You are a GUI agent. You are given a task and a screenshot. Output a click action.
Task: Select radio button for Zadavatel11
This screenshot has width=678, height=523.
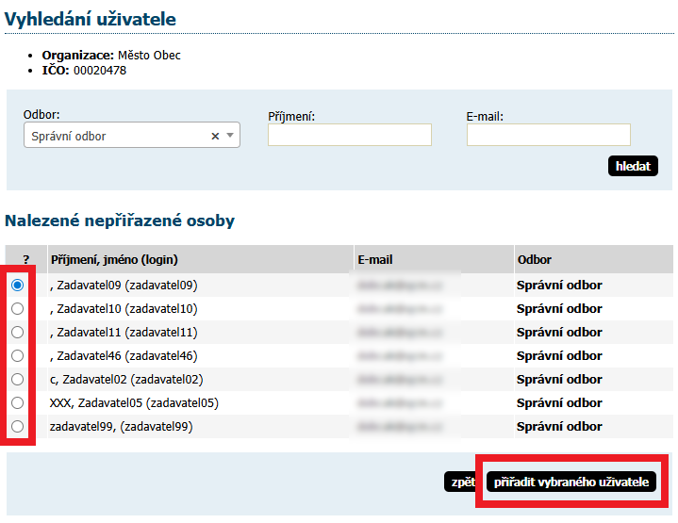point(17,333)
